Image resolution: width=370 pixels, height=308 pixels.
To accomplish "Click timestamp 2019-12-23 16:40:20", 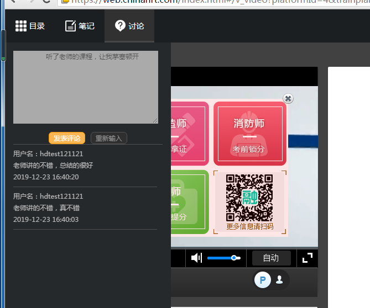I will [x=46, y=177].
